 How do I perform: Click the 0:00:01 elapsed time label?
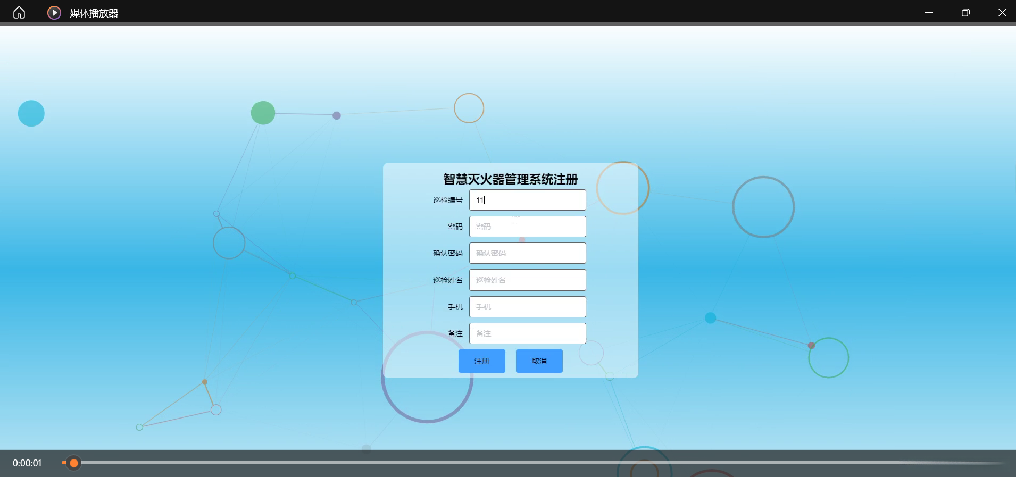tap(27, 463)
